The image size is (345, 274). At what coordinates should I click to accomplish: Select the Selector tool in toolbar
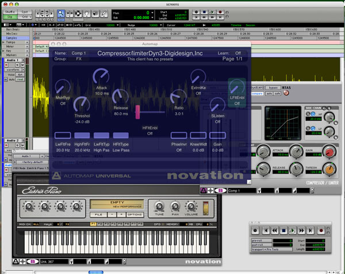pyautogui.click(x=78, y=14)
